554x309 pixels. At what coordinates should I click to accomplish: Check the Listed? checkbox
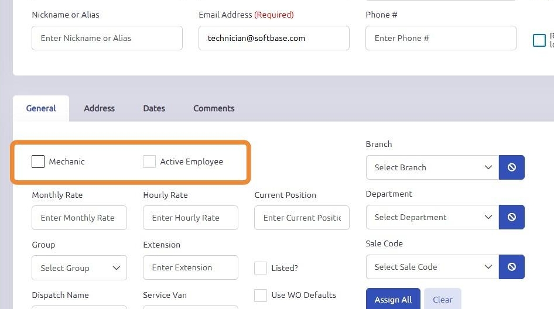tap(261, 268)
